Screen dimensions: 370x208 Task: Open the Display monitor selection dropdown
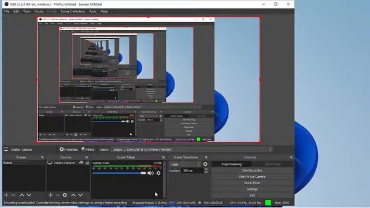tap(192, 150)
